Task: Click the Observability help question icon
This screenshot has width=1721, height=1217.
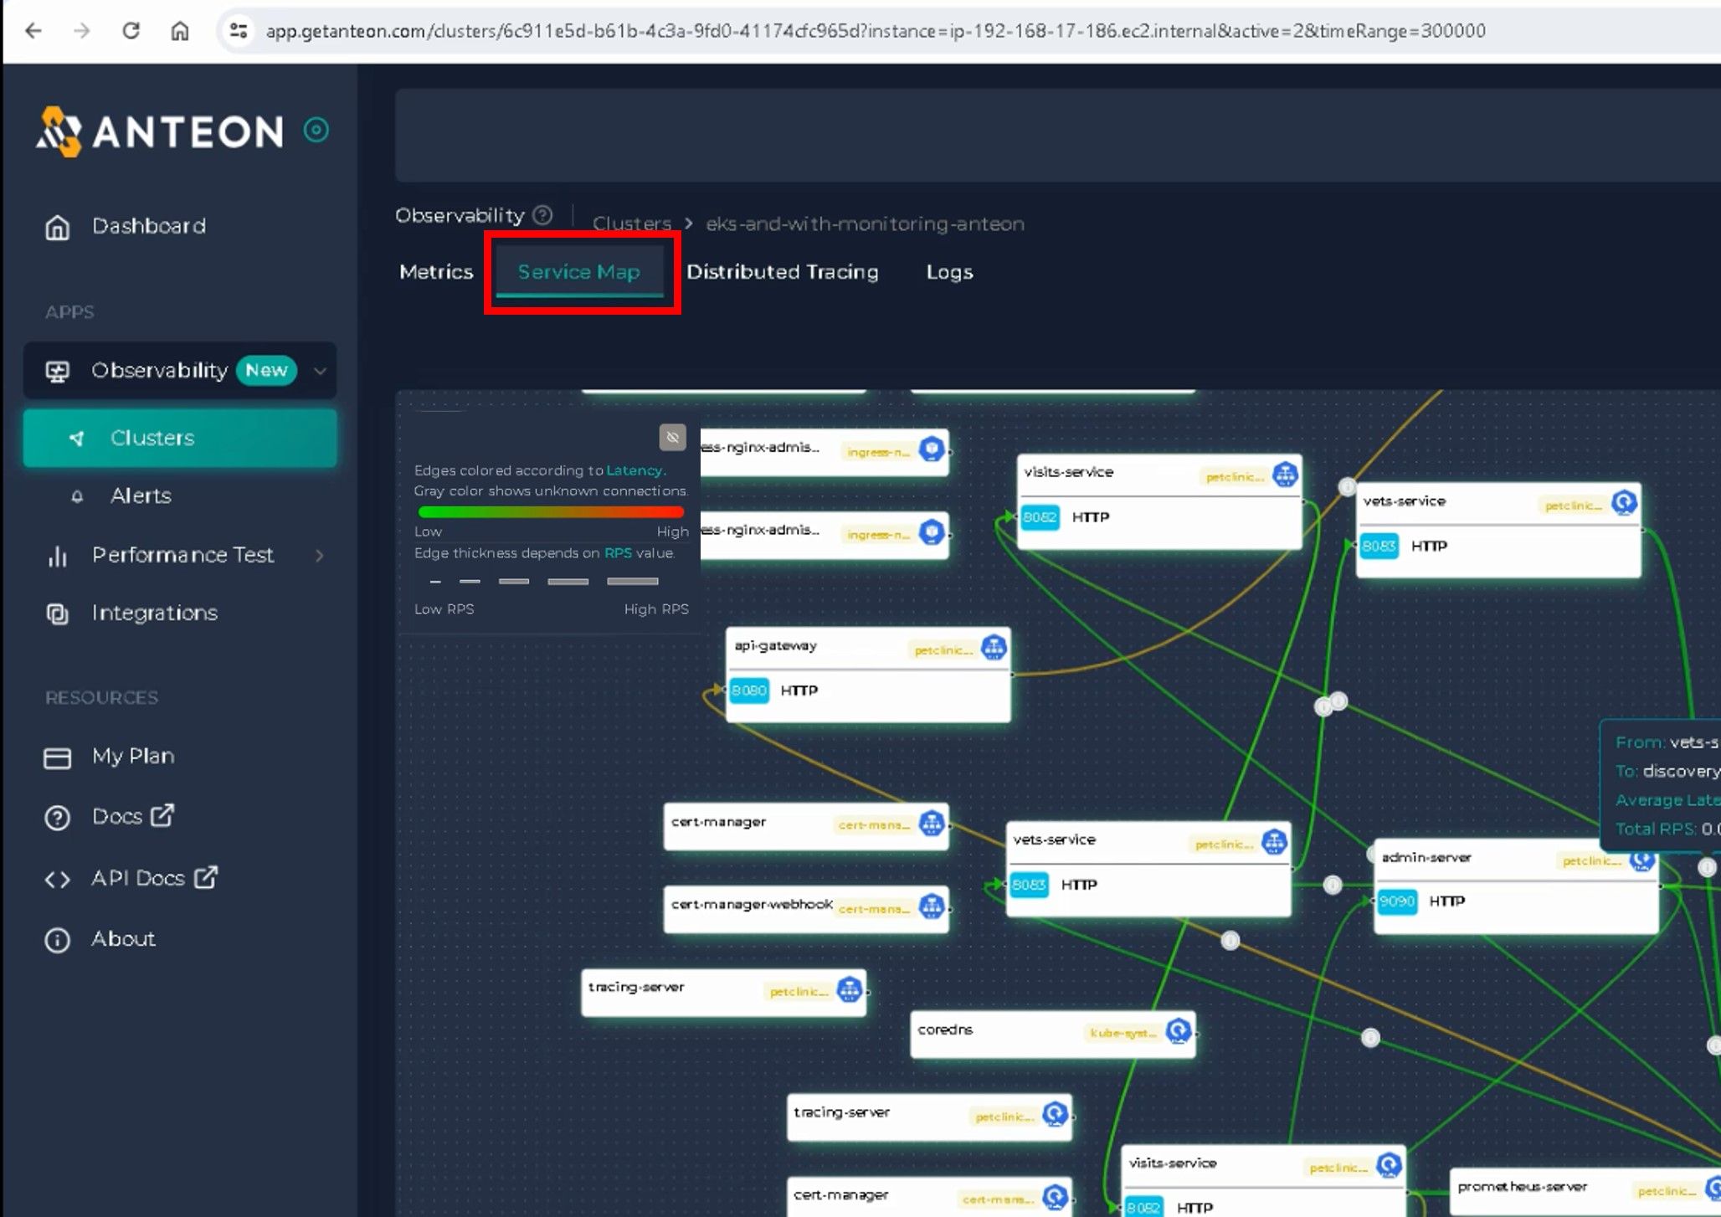Action: point(542,215)
